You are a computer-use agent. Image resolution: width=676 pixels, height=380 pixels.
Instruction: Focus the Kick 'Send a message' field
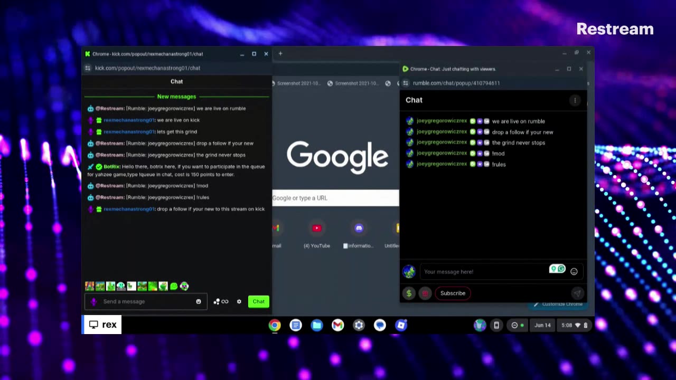145,301
